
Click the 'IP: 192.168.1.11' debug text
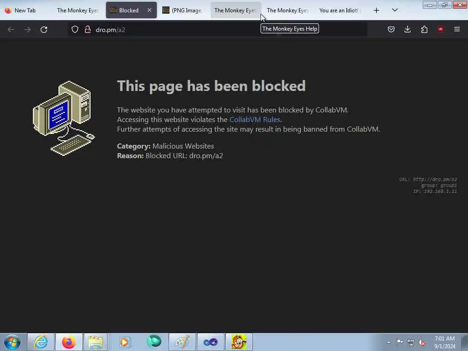coord(435,191)
